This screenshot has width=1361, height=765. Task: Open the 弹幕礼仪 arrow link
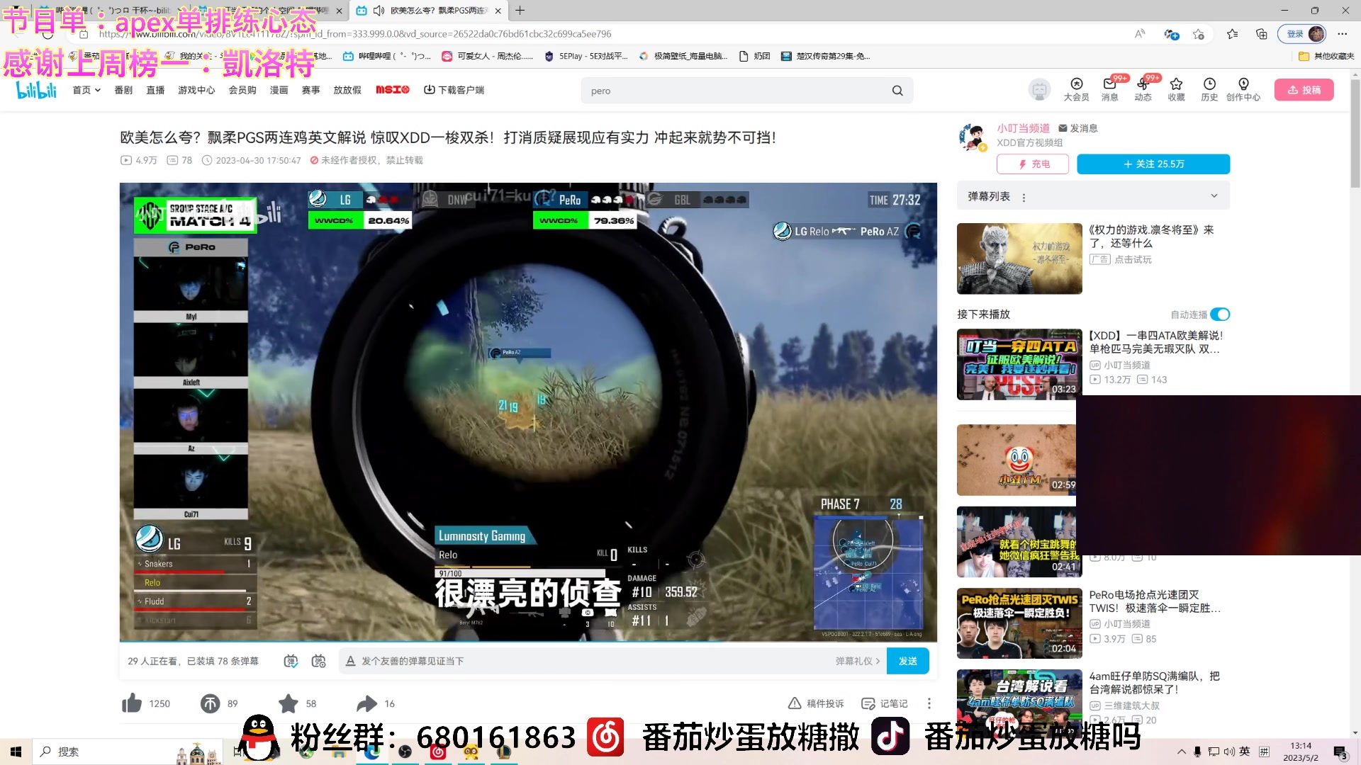tap(858, 661)
